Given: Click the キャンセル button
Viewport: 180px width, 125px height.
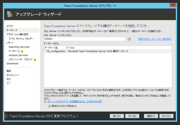Looking at the screenshot, I should click(x=166, y=116).
